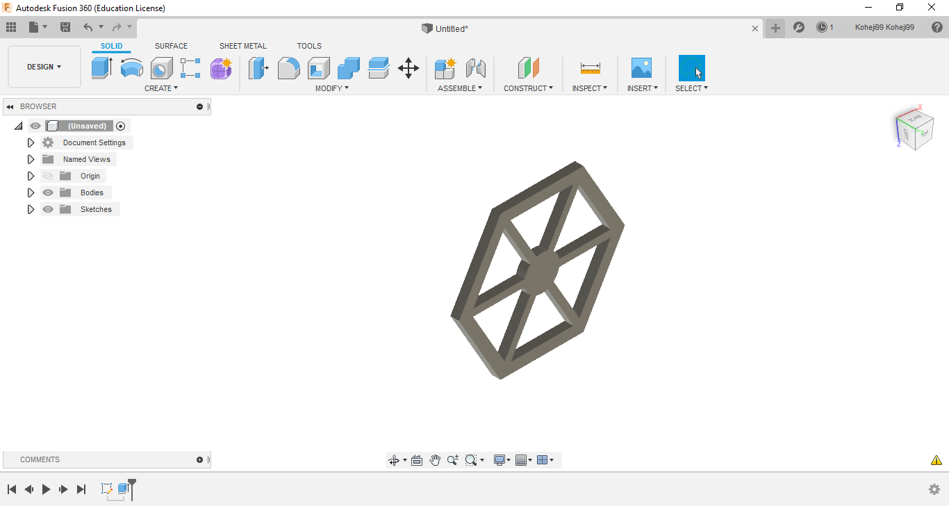
Task: Collapse the Browser panel with double arrows
Action: coord(10,107)
